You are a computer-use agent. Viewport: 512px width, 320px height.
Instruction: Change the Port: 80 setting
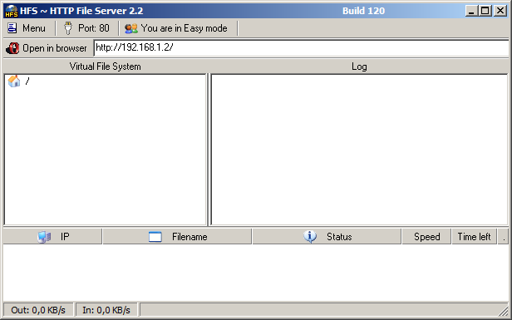pos(86,28)
